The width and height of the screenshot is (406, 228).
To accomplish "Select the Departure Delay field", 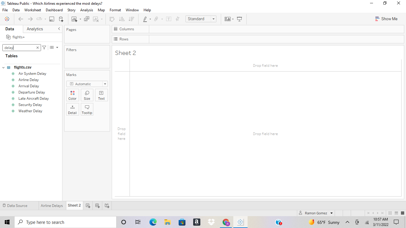I will [32, 92].
